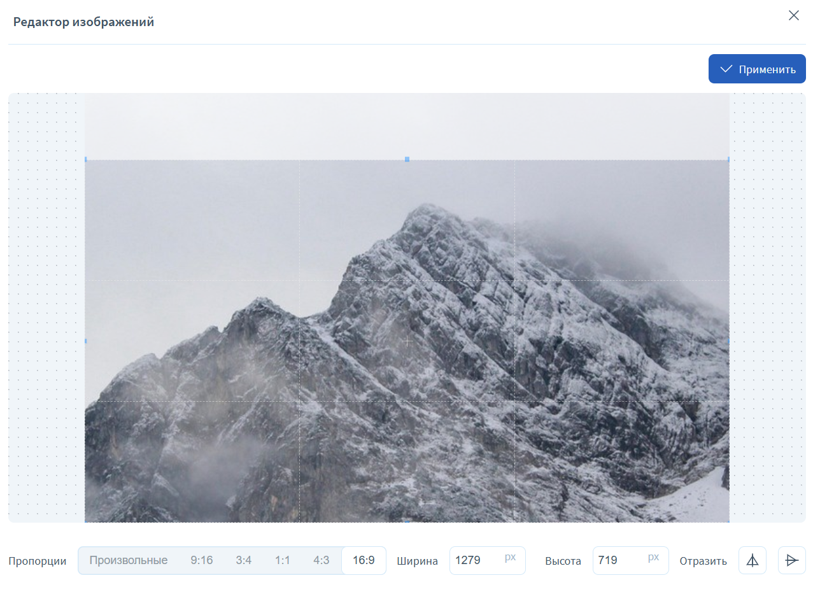Select the Произвольные aspect ratio
Viewport: 813px width, 601px height.
(x=129, y=560)
